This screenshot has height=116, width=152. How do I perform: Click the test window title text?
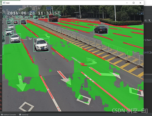(x=8, y=3)
